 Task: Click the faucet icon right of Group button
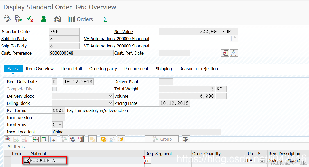(185, 139)
